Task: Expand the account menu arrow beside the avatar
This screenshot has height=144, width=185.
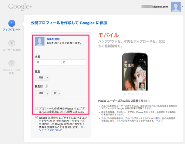Action: tap(182, 7)
